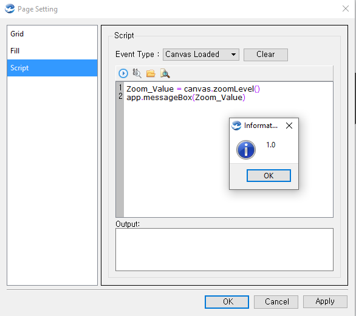Click inside the Output text area
356x316 pixels.
click(224, 249)
